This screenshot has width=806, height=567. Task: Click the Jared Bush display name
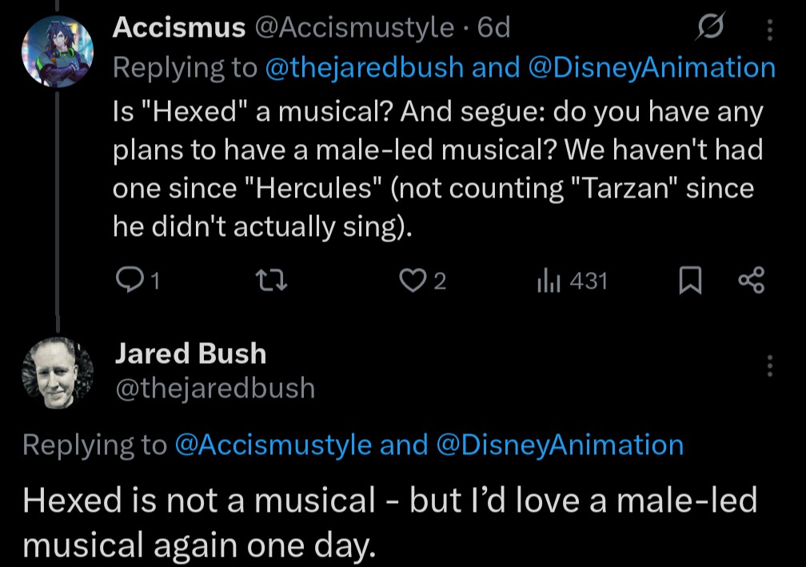pos(190,353)
